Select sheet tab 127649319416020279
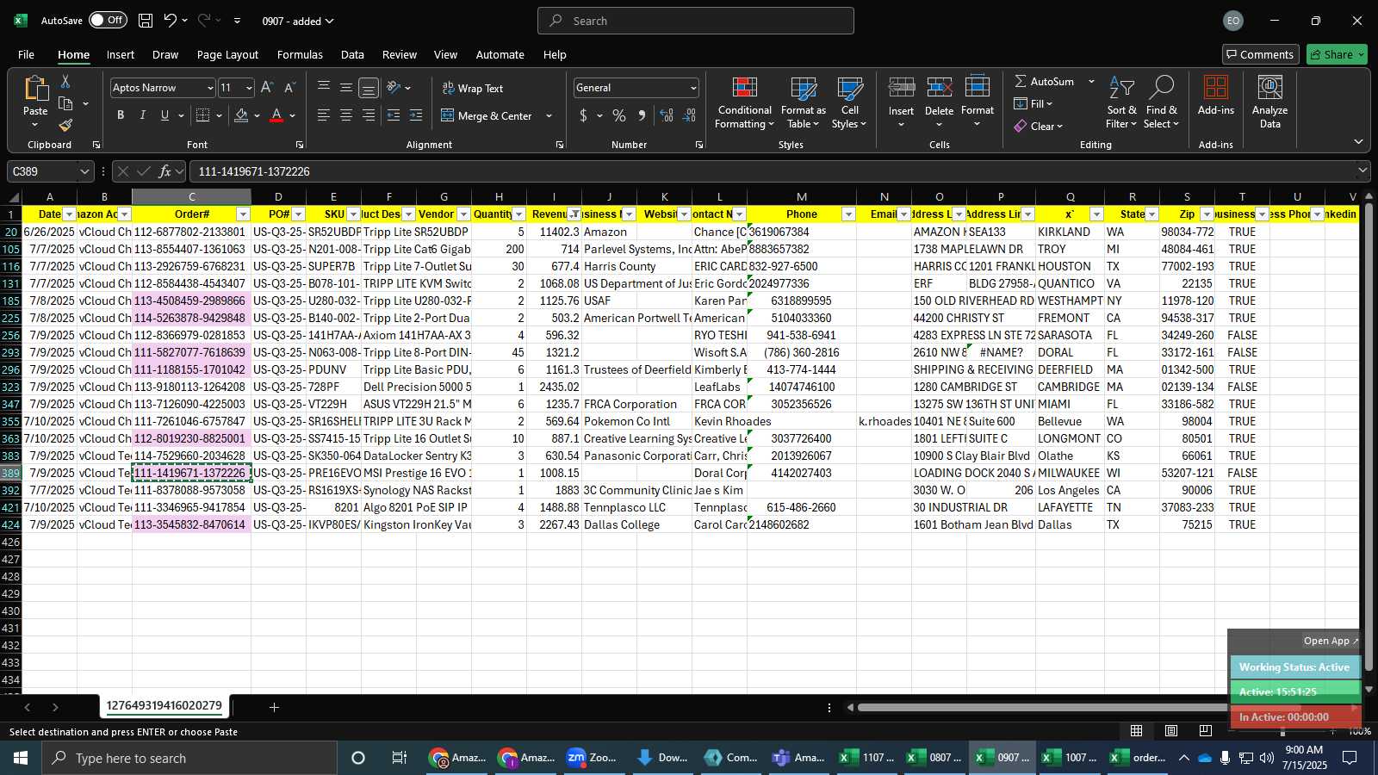 [164, 706]
